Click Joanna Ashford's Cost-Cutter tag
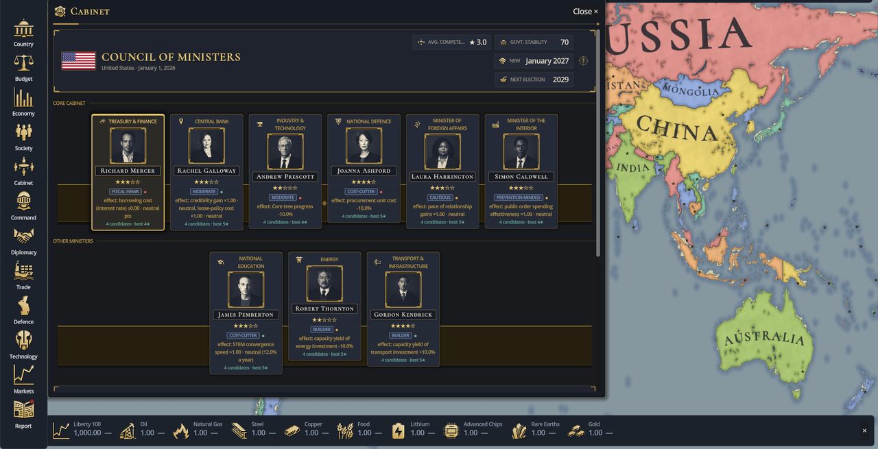878x449 pixels. (361, 192)
